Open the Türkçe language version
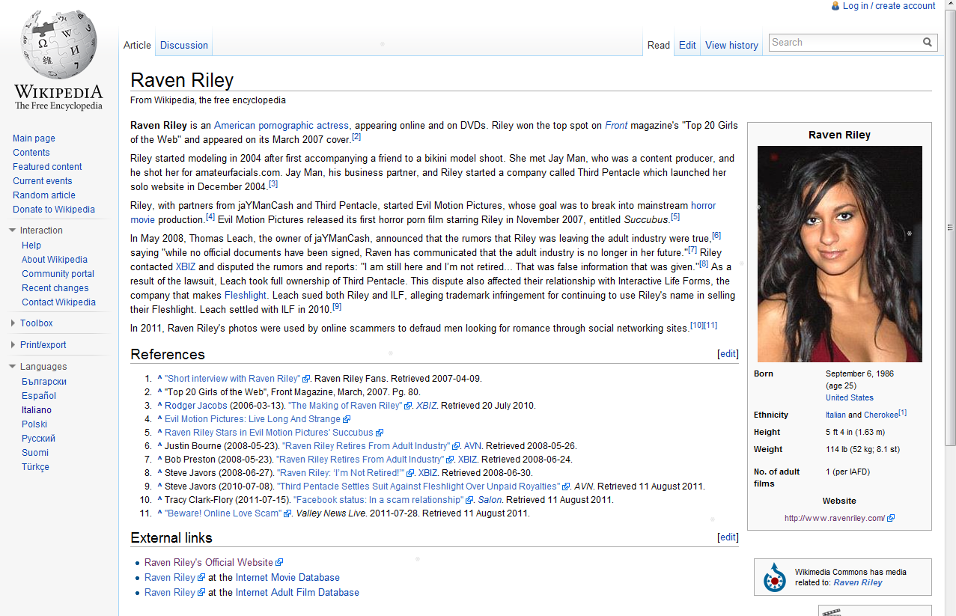Viewport: 956px width, 616px height. pos(35,467)
